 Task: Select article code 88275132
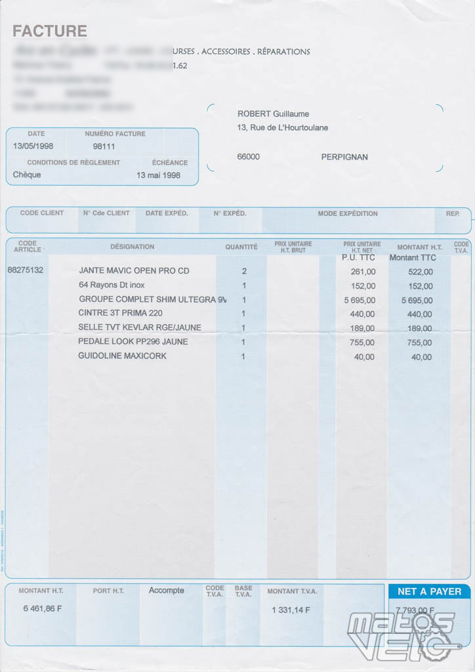[26, 270]
